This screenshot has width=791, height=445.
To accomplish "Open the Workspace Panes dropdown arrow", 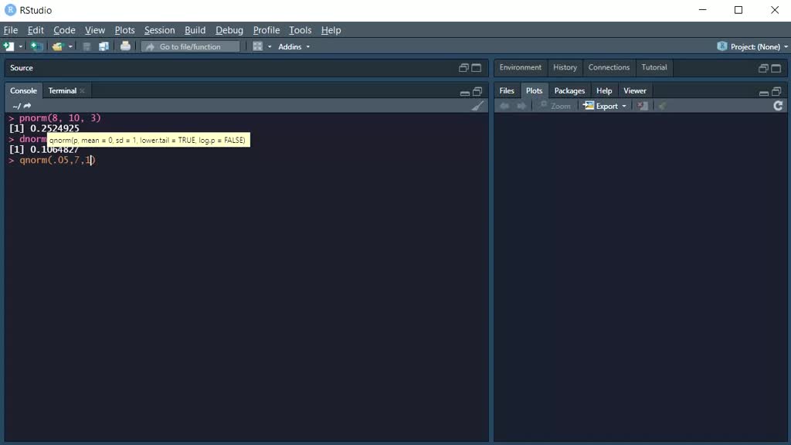I will [x=270, y=47].
